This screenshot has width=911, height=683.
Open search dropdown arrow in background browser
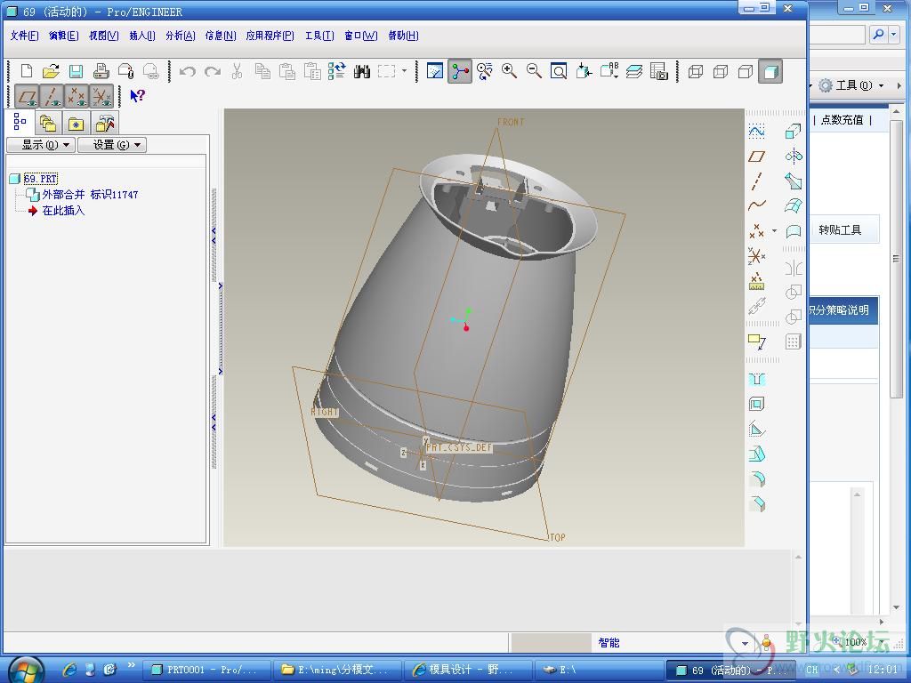coord(893,35)
